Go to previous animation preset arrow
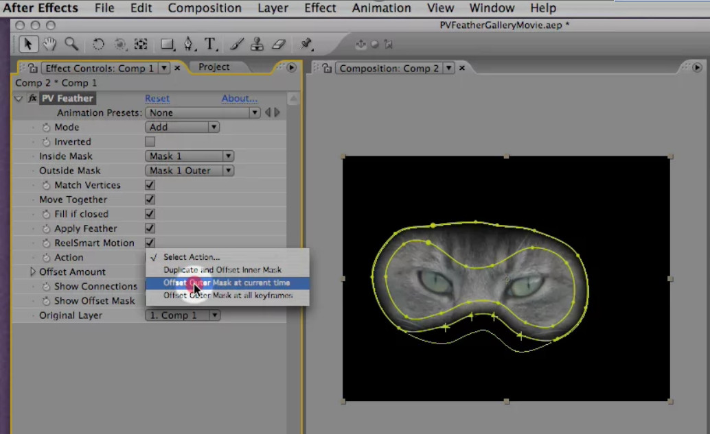 click(268, 112)
